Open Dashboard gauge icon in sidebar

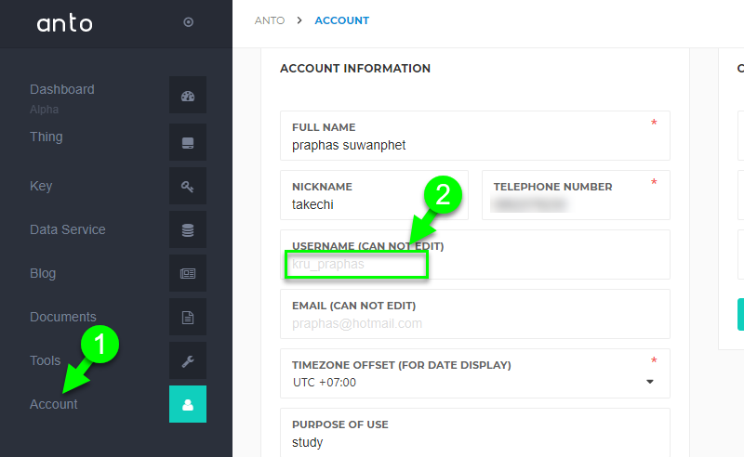click(188, 95)
